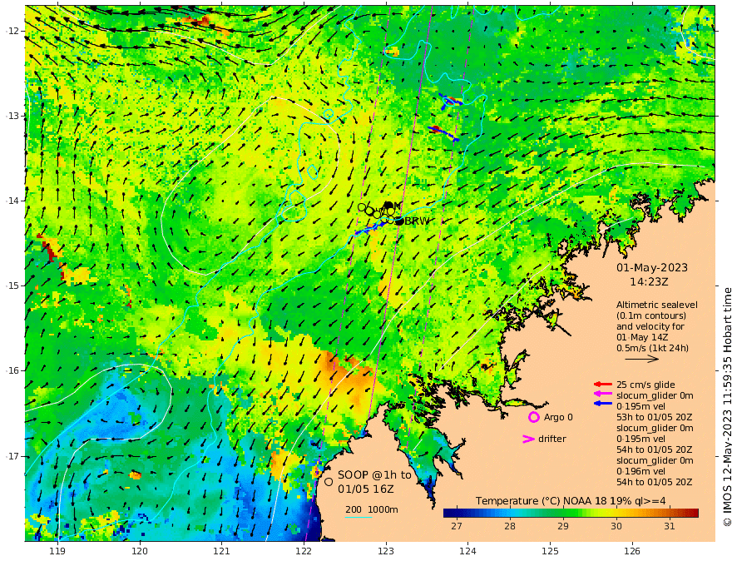The height and width of the screenshot is (566, 732).
Task: Click latitude axis label -16
Action: tap(12, 370)
